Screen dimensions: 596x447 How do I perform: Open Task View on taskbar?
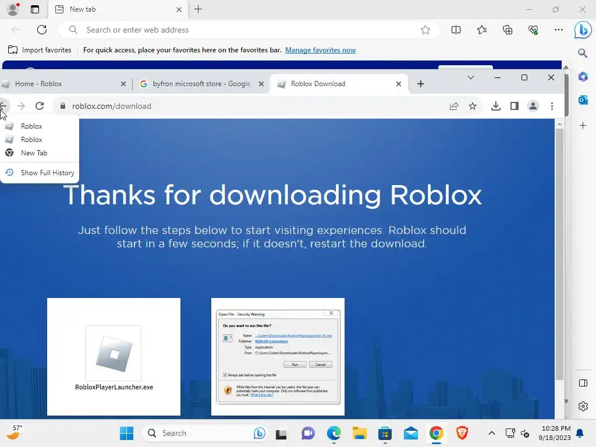(x=281, y=433)
